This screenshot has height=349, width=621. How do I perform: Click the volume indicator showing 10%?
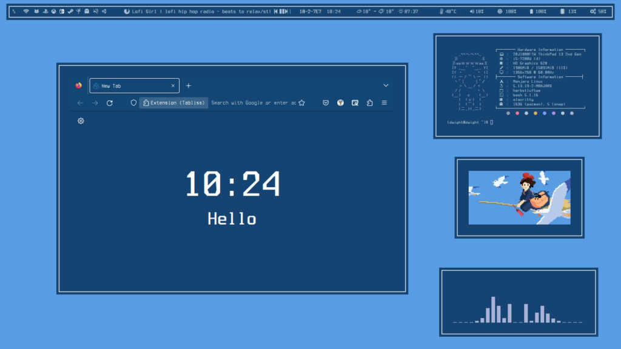476,12
